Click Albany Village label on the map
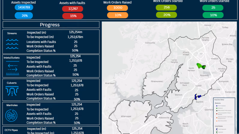Screen dimensions: 239x134 coord(186,53)
